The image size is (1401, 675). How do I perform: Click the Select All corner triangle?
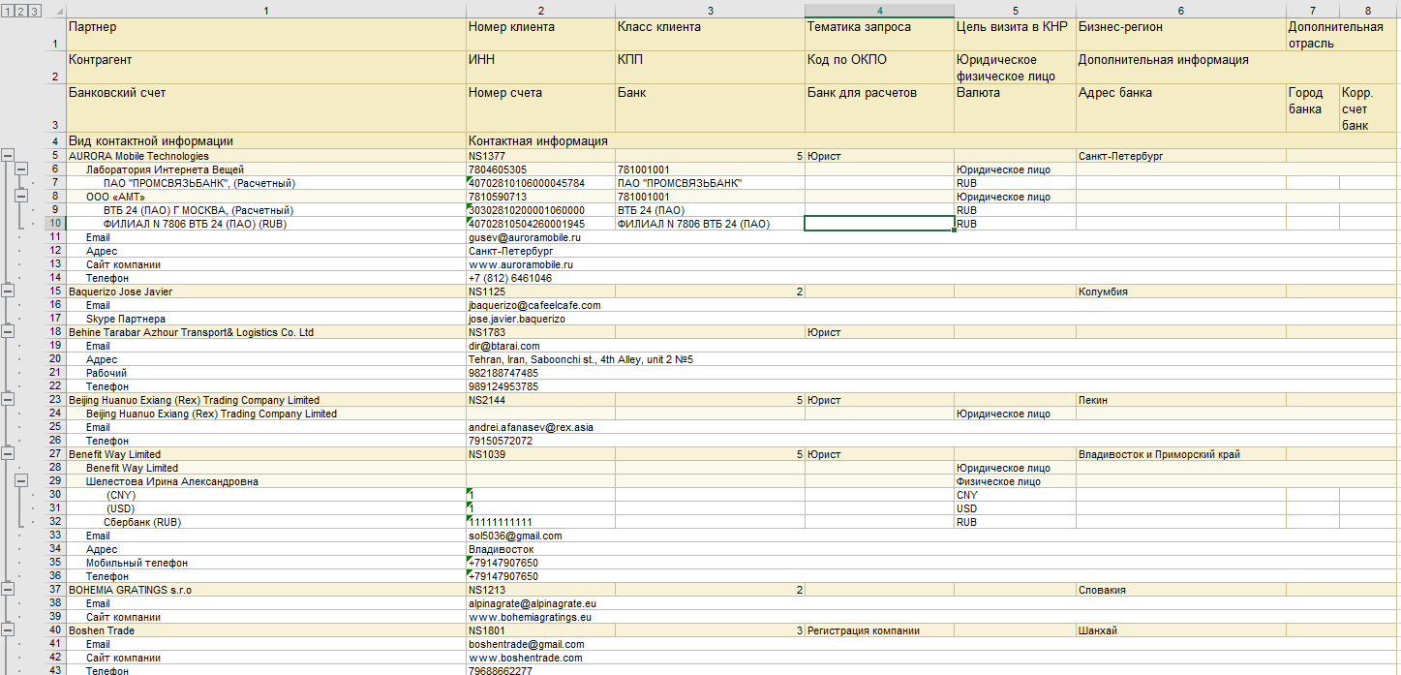tap(55, 11)
